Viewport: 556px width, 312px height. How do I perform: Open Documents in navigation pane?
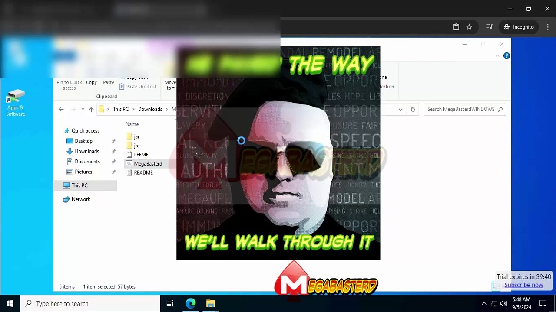[x=87, y=162]
